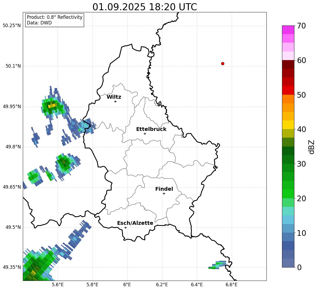Click the colorbar tick label 10
This screenshot has width=318, height=290.
click(x=301, y=233)
